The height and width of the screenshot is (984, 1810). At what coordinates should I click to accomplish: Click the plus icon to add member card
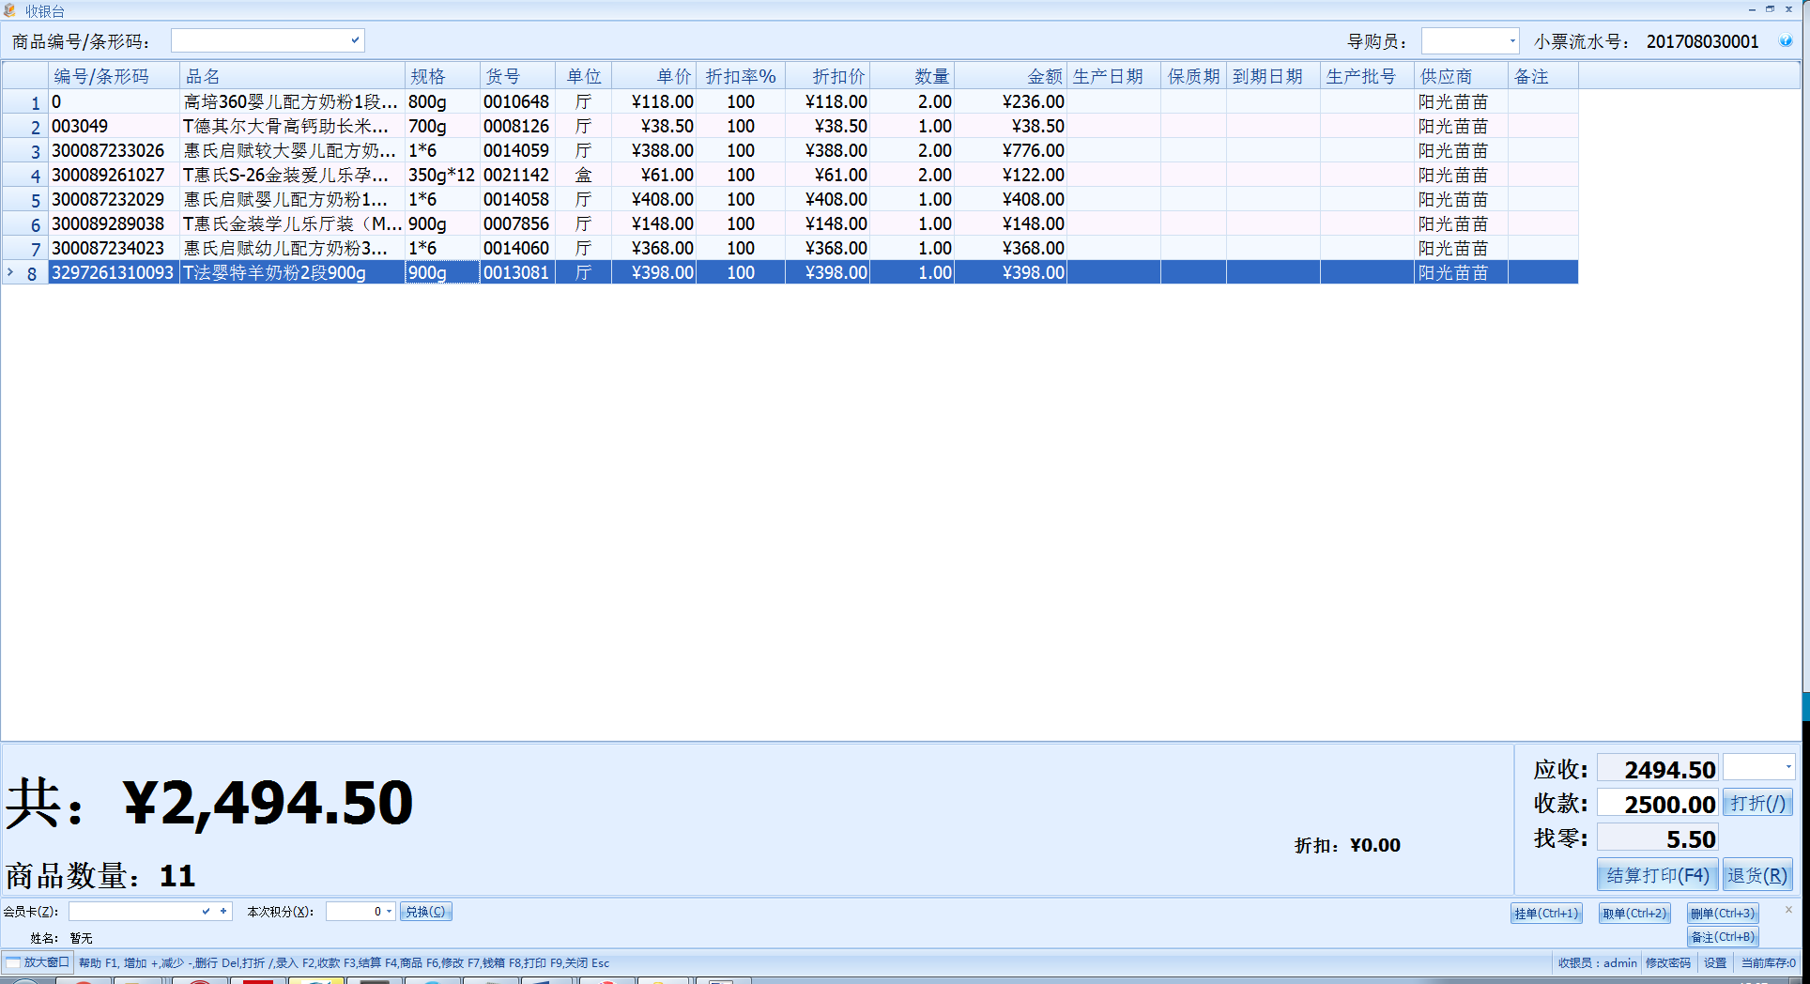click(x=223, y=911)
